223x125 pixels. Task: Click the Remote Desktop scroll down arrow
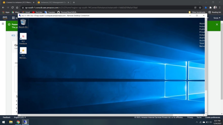click(x=206, y=113)
